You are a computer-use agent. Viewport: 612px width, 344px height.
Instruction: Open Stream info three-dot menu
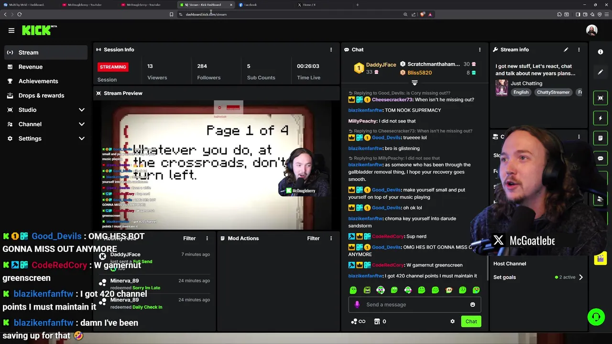579,50
